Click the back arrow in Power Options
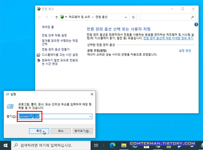 point(40,17)
